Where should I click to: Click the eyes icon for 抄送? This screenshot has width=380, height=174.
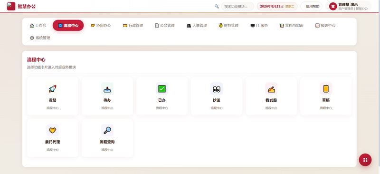tap(217, 89)
